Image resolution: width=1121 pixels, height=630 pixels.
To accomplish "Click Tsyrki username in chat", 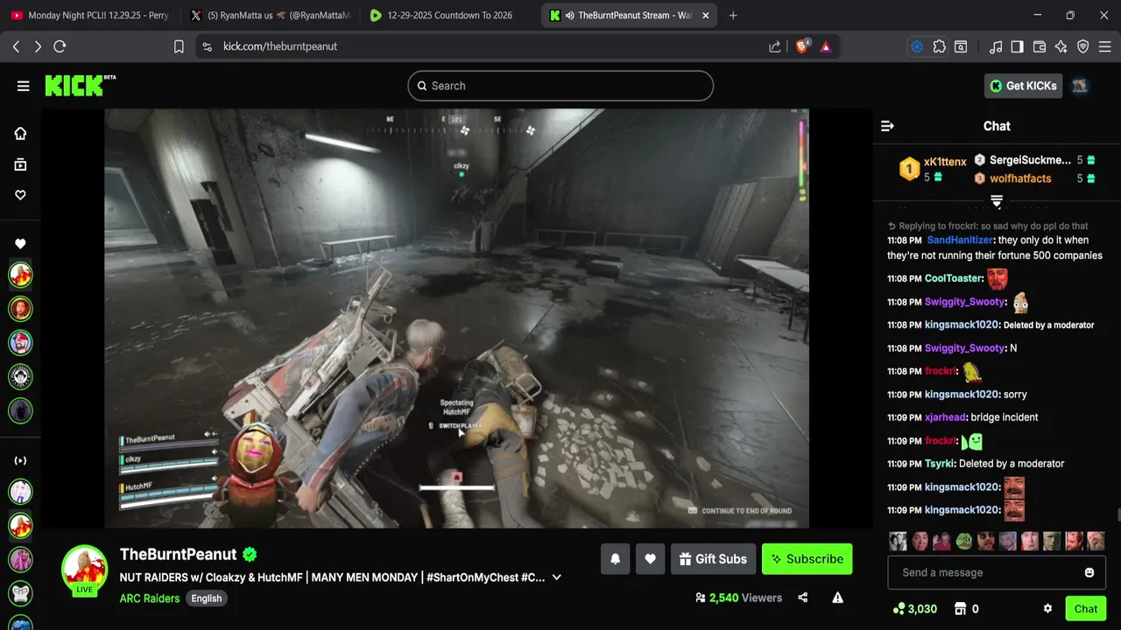I will click(x=938, y=464).
